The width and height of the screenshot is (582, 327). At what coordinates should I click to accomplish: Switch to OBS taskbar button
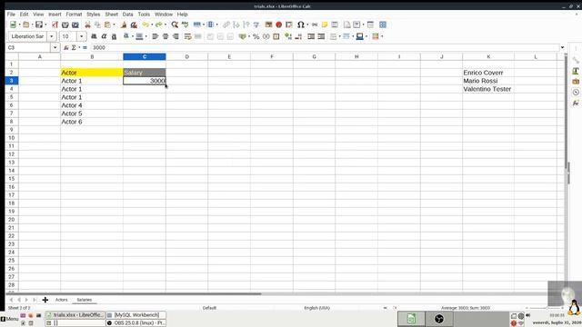coord(135,323)
